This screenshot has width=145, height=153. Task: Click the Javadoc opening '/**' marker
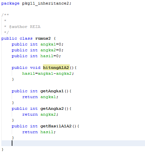tap(5, 15)
